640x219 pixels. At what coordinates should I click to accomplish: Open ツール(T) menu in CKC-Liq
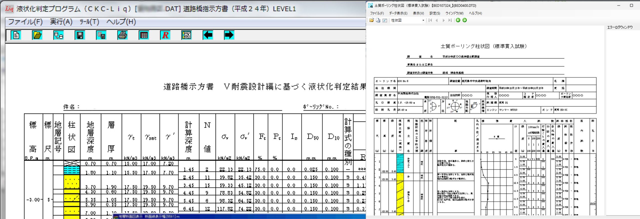pyautogui.click(x=89, y=22)
